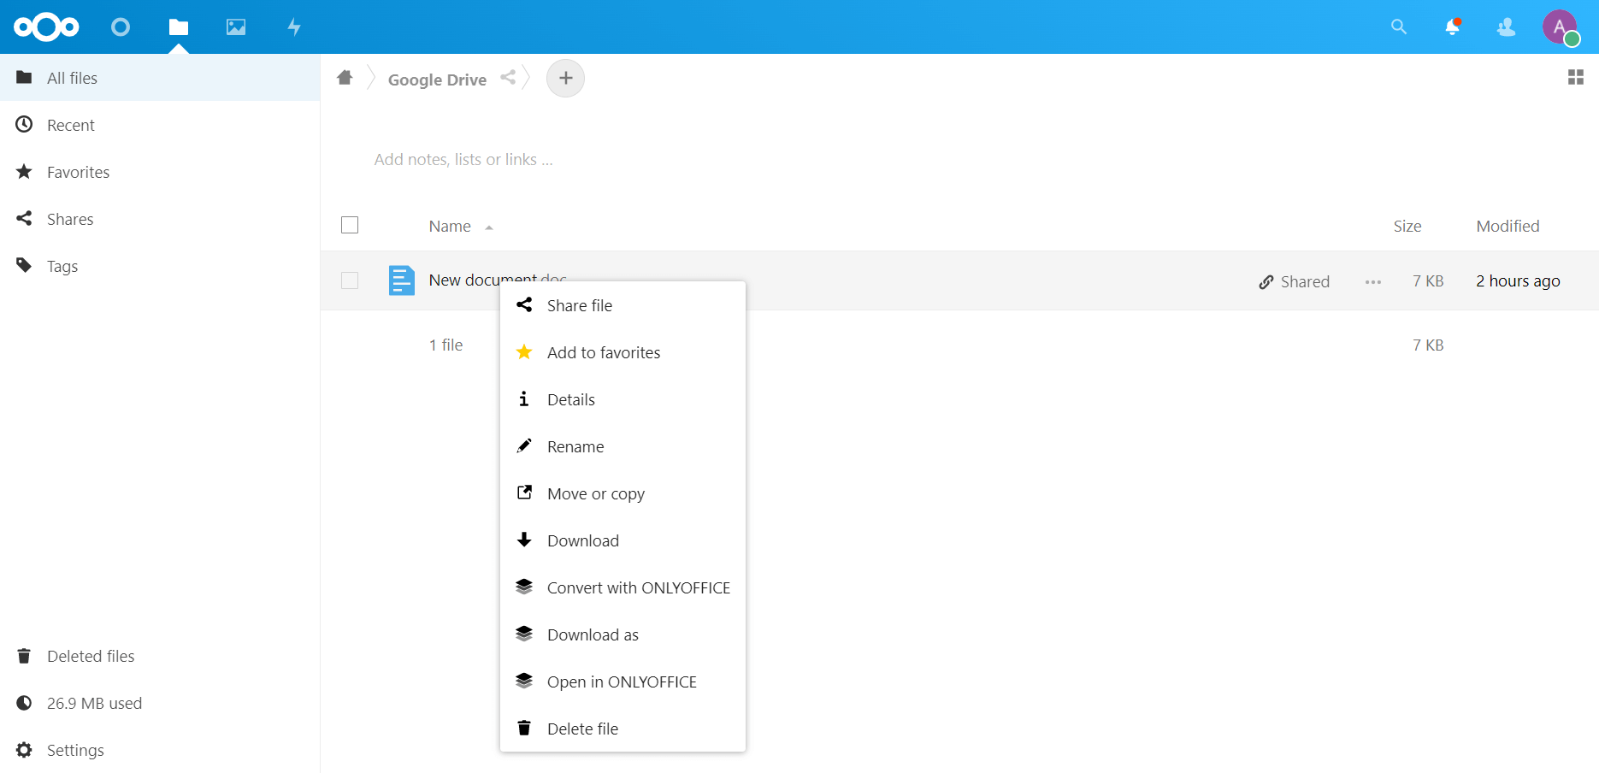Choose Rename in the context menu

tap(575, 446)
